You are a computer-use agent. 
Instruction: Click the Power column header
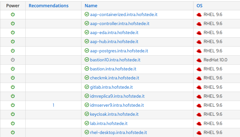pyautogui.click(x=13, y=6)
